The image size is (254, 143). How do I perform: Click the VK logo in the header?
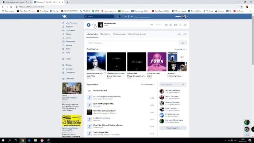(x=64, y=16)
